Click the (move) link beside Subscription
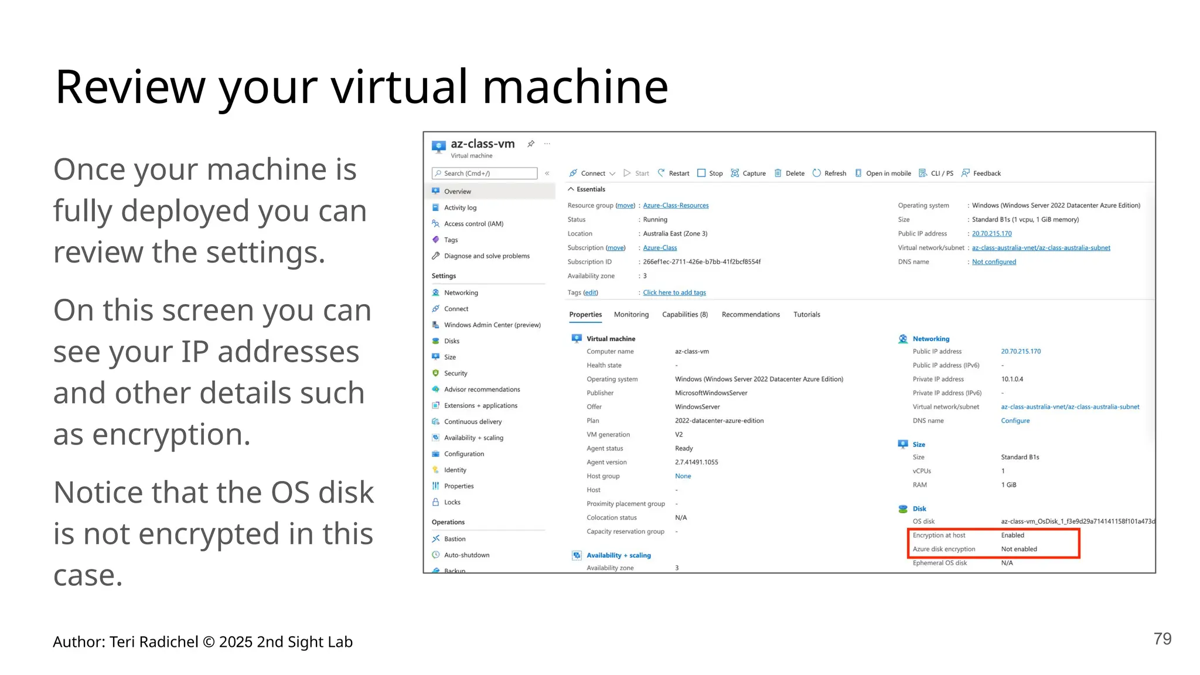 [x=615, y=248]
